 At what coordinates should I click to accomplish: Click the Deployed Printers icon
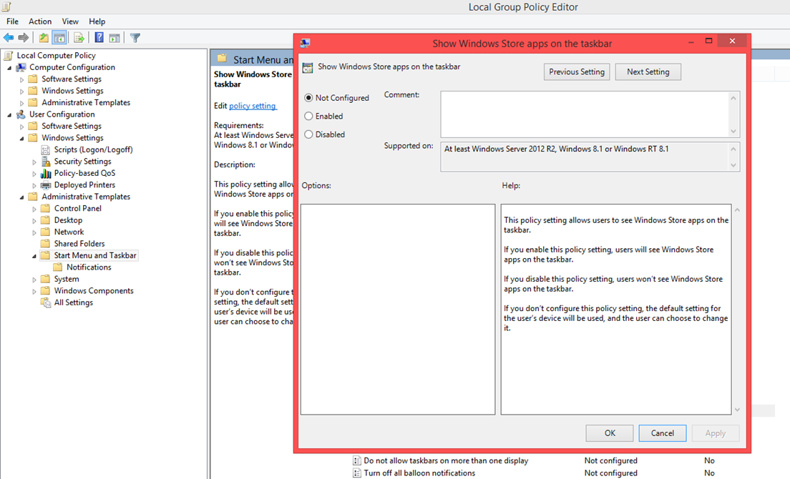tap(45, 185)
